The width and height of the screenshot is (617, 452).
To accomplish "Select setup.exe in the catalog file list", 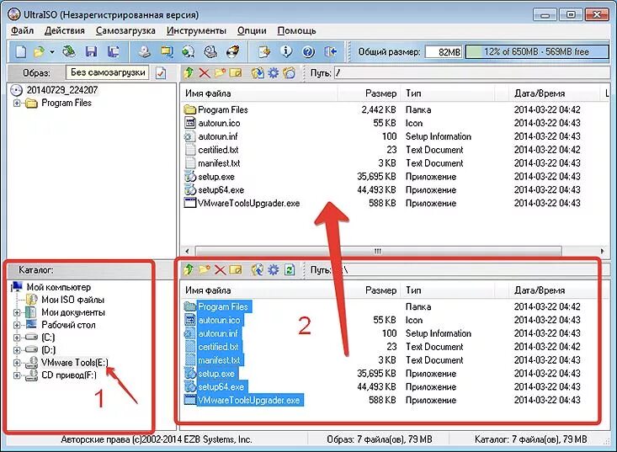I will (216, 374).
